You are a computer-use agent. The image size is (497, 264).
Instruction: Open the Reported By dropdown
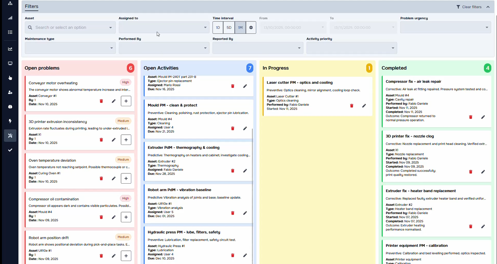tap(257, 48)
